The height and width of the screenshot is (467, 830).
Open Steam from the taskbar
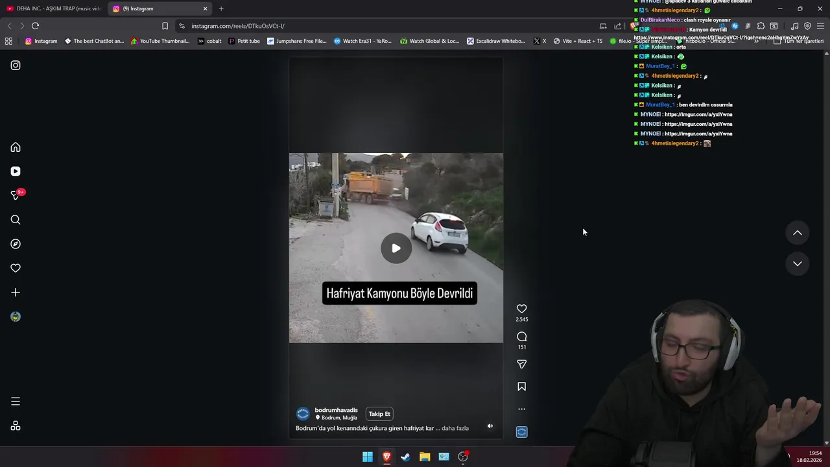click(x=405, y=457)
